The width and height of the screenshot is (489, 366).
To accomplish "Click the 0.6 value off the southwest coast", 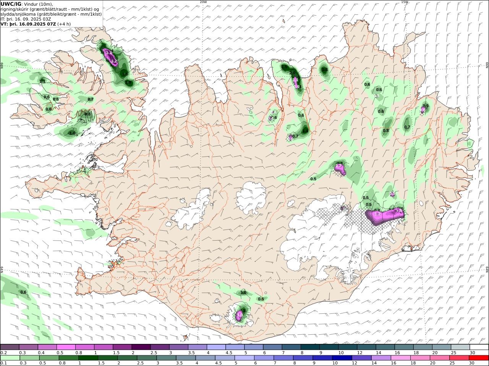I will tap(23, 292).
